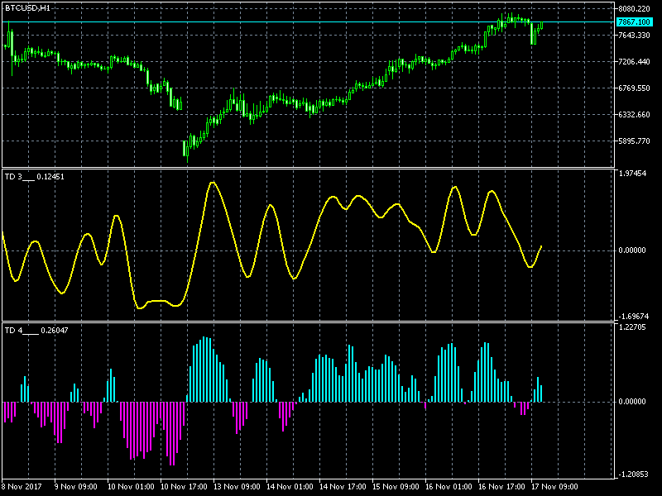This screenshot has height=496, width=662.
Task: Click the 6769.550 price scale label
Action: tap(634, 88)
